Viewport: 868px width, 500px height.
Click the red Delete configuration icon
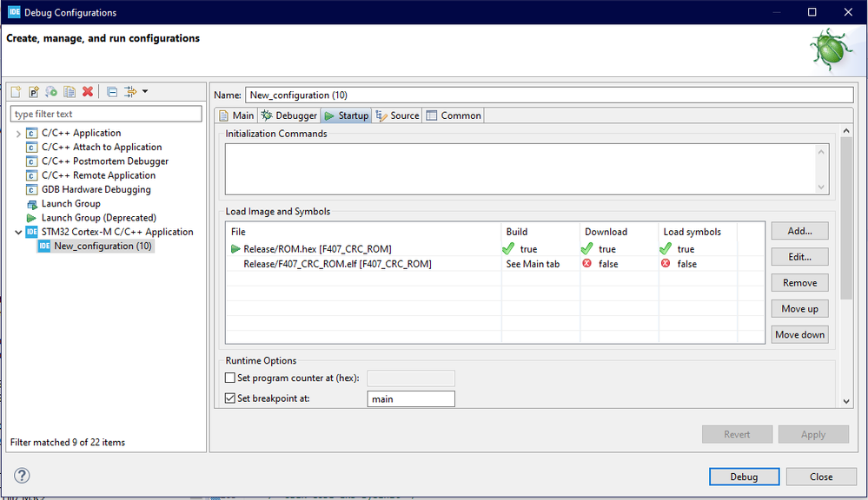coord(88,91)
